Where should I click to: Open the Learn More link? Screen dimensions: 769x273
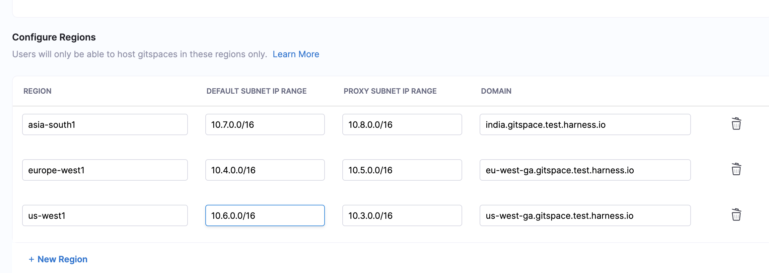pos(296,54)
